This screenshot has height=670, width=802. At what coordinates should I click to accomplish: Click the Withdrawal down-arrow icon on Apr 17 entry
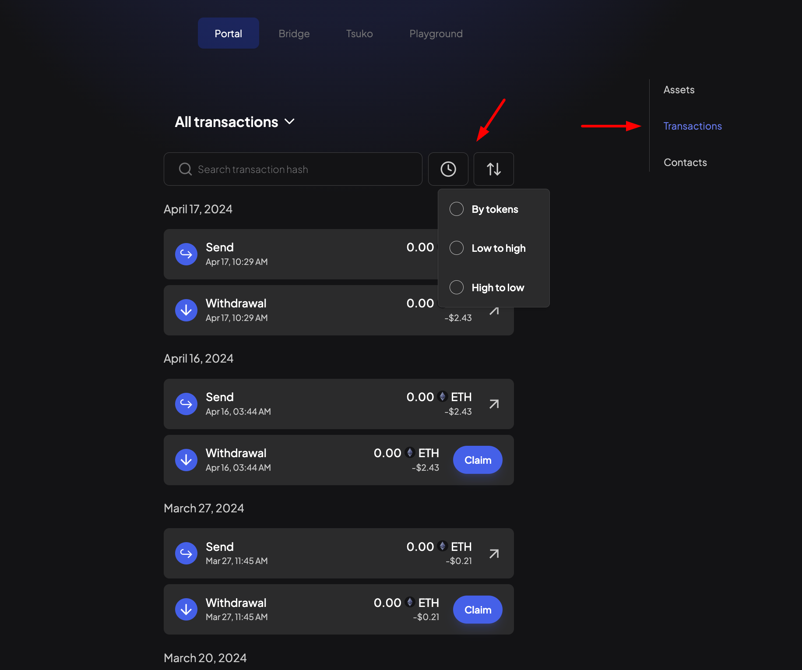pos(186,310)
